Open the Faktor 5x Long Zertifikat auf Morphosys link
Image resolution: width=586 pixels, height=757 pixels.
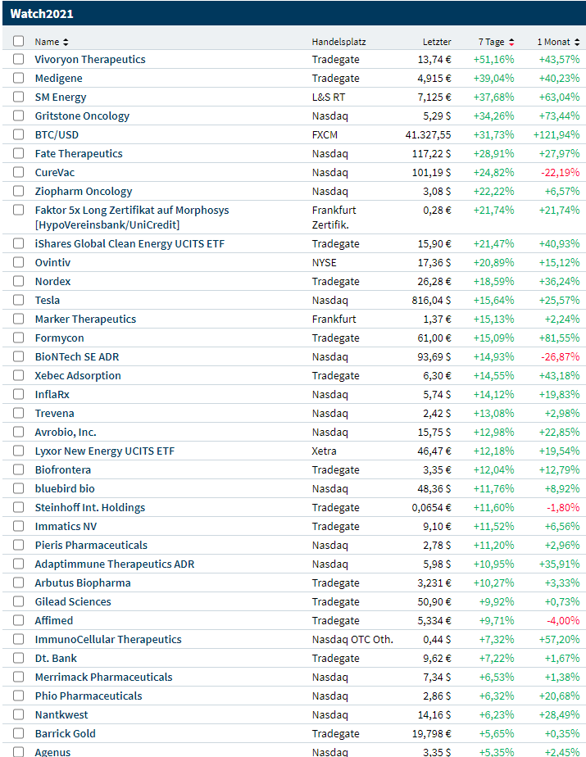(x=131, y=211)
